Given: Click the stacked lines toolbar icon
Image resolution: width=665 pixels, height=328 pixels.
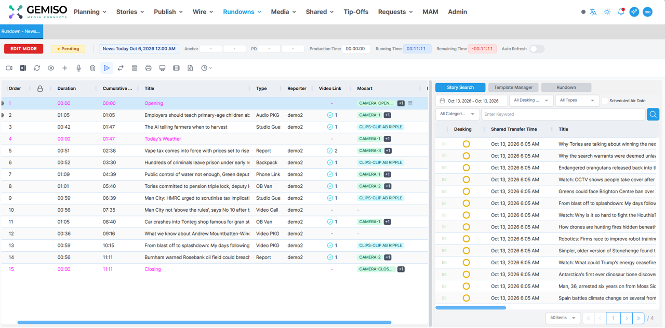Looking at the screenshot, I should pos(135,68).
